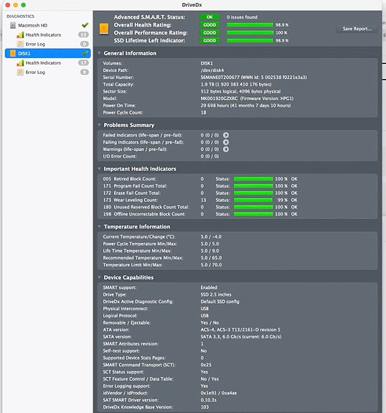Click the Save Report button
This screenshot has width=386, height=413.
coord(357,29)
